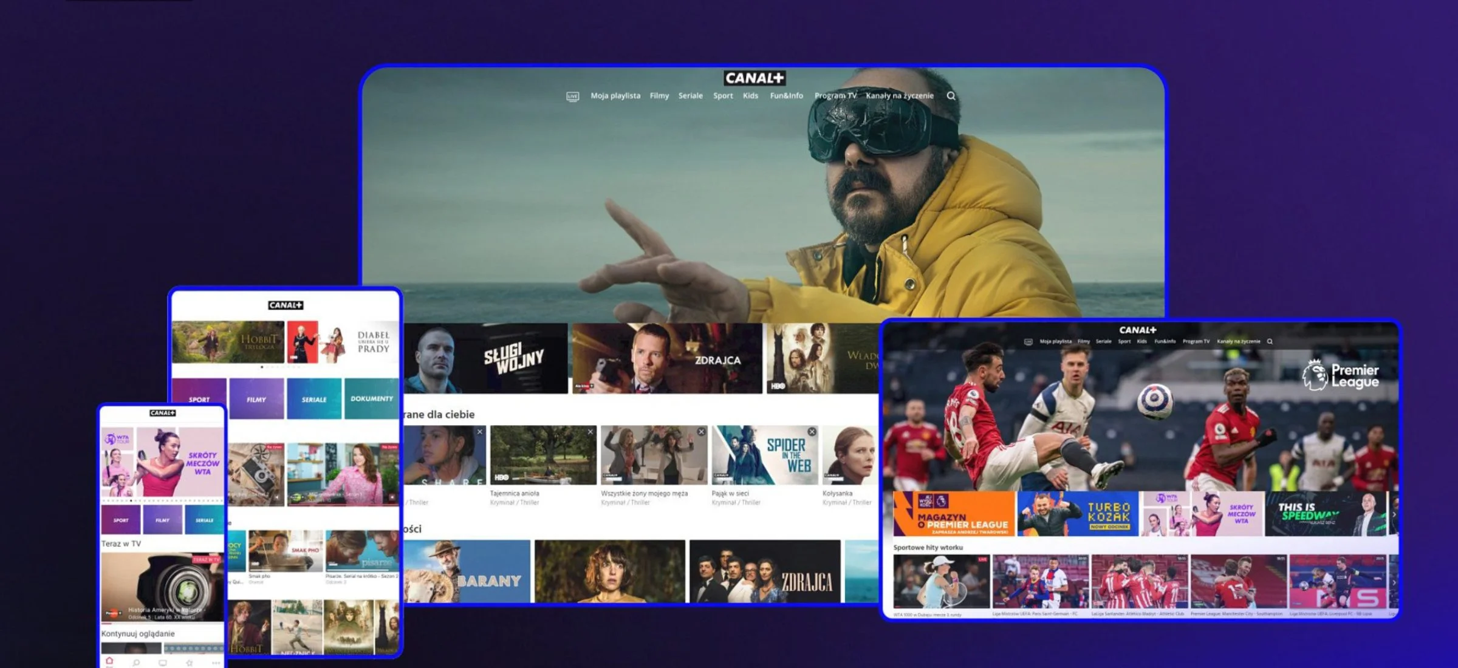Viewport: 1458px width, 668px height.
Task: Open the three-dots more menu on phone
Action: click(x=216, y=663)
